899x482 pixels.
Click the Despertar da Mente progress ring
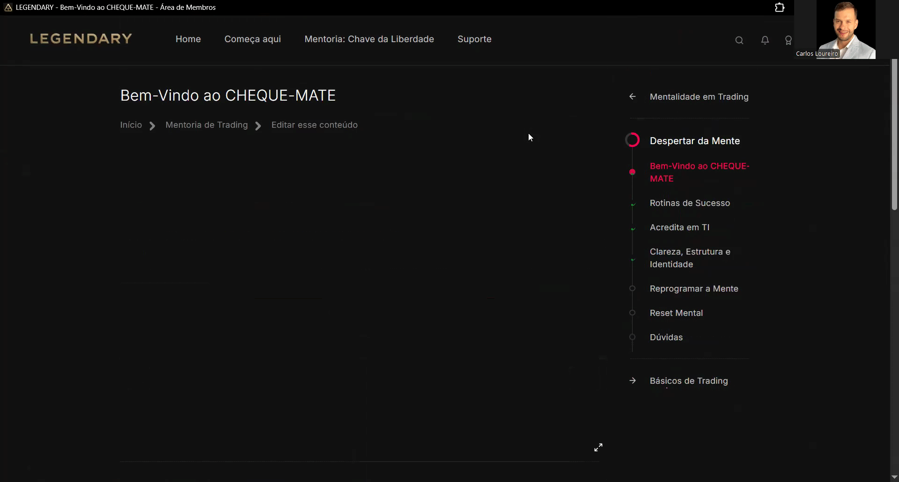[633, 140]
